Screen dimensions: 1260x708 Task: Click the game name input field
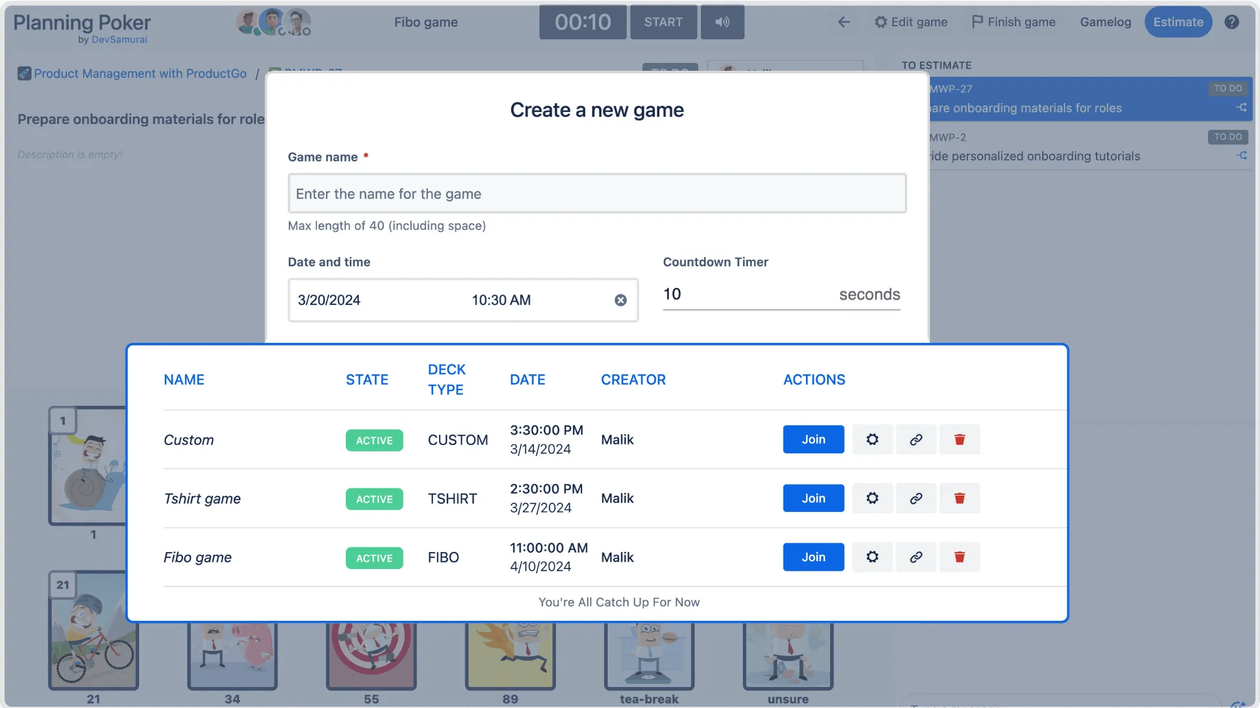point(597,193)
